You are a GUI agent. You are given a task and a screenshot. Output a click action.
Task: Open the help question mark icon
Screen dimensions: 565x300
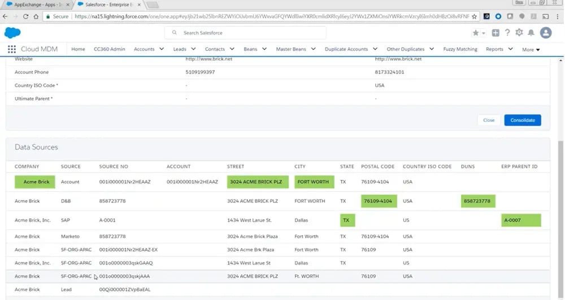[x=507, y=33]
